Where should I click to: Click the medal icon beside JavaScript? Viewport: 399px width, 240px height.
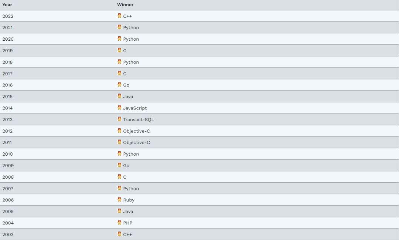pos(119,108)
